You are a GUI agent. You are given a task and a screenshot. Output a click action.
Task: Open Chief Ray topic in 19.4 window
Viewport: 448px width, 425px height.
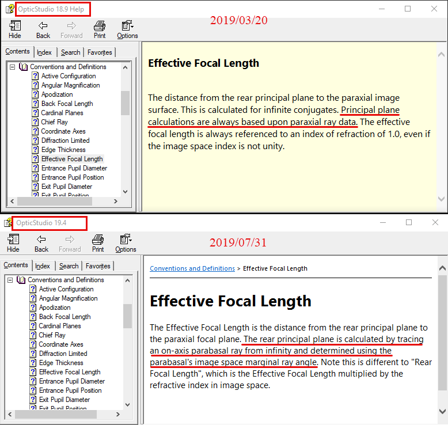point(52,335)
